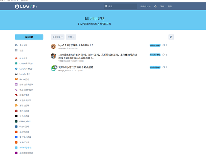Open 抖音小游戏 category
206x164 pixels.
click(x=22, y=116)
